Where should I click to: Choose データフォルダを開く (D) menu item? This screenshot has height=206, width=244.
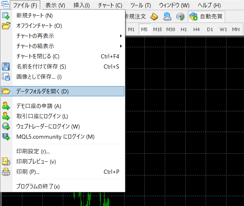[x=63, y=91]
